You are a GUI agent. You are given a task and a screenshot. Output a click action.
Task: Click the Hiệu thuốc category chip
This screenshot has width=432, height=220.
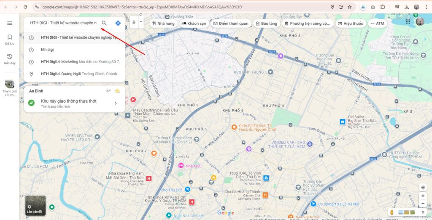click(351, 23)
